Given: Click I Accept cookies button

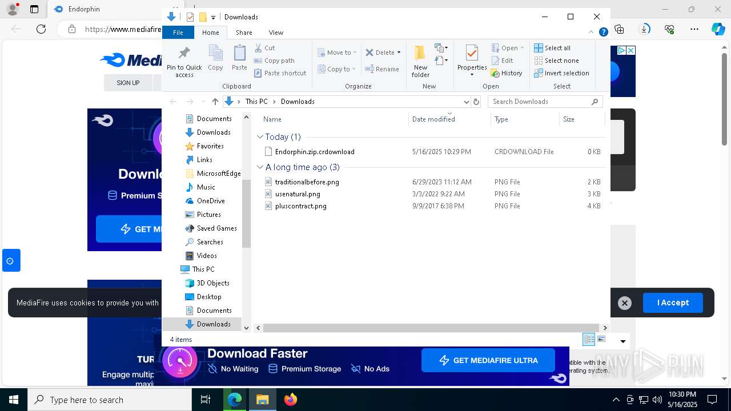Looking at the screenshot, I should [673, 303].
